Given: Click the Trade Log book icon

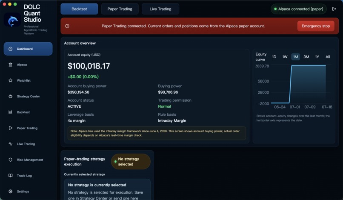Looking at the screenshot, I should click(x=10, y=175).
